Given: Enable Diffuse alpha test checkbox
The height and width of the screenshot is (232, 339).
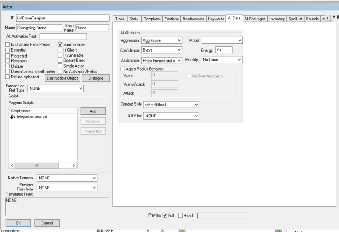Looking at the screenshot, I should [x=8, y=77].
